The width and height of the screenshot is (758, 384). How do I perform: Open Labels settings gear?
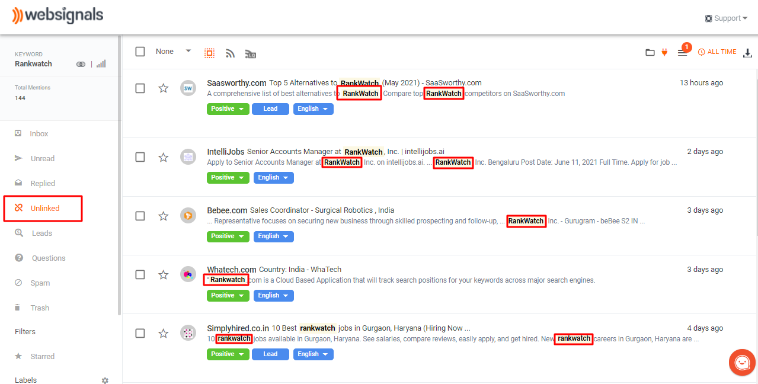(x=105, y=380)
